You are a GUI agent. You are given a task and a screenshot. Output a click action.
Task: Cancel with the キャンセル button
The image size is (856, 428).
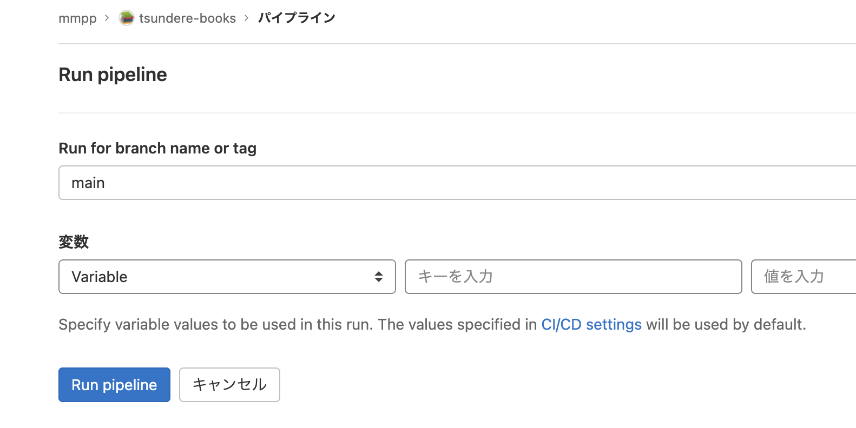(229, 385)
